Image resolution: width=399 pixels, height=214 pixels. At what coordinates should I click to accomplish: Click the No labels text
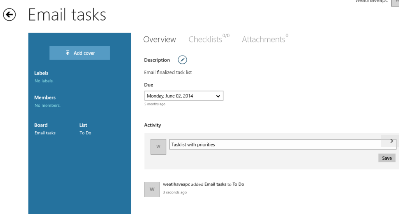pos(44,81)
